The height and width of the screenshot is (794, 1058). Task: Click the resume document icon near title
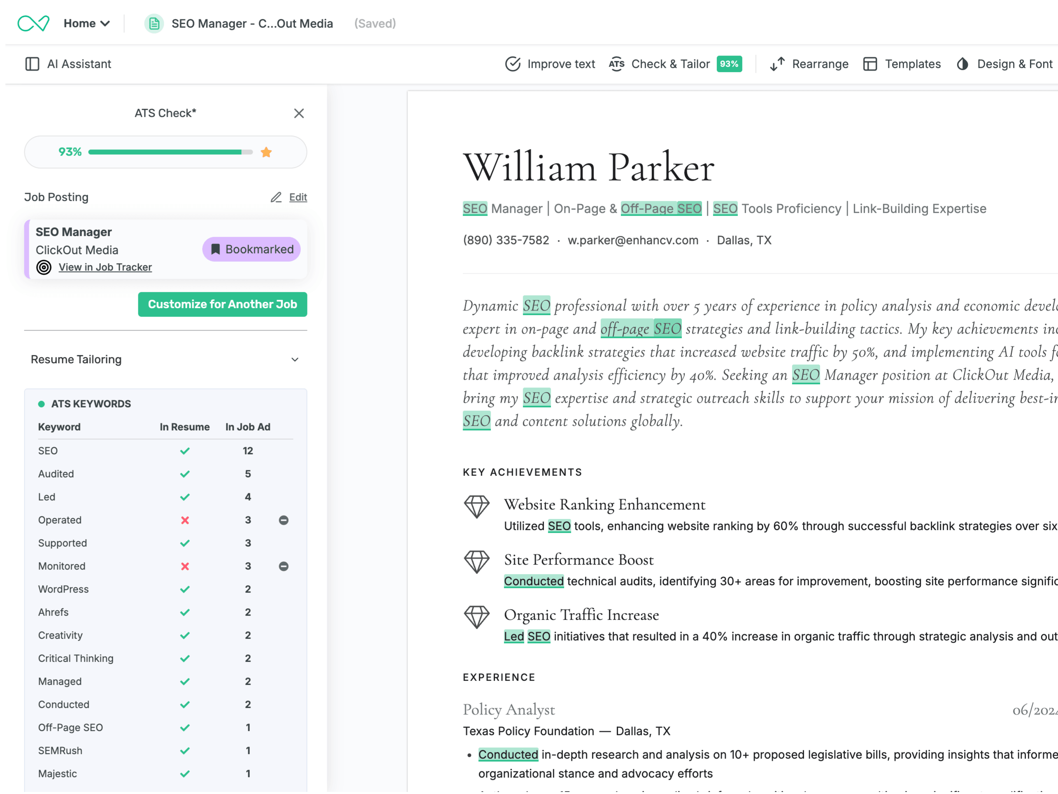click(x=154, y=23)
